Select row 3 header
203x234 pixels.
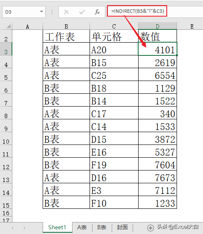click(x=6, y=49)
